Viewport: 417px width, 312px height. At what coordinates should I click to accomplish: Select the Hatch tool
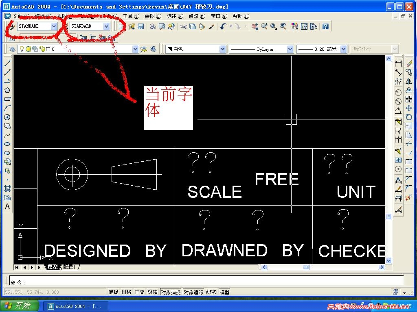point(7,188)
